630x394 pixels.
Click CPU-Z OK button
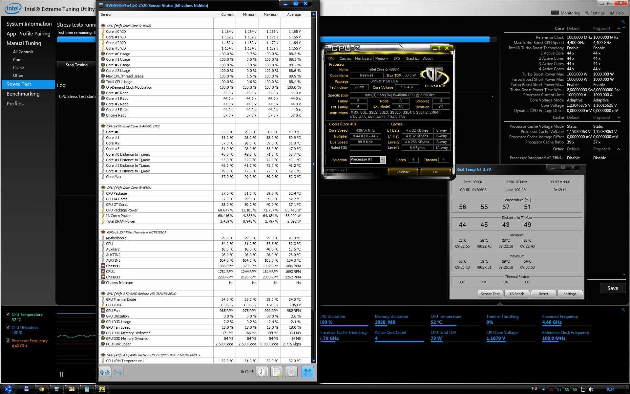coord(435,172)
